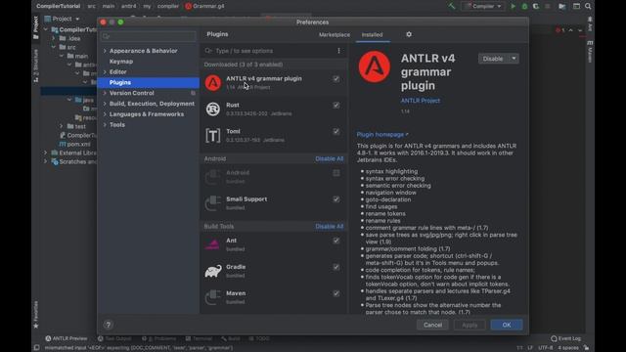
Task: Click the Build hammer icon in toolbar
Action: [451, 6]
